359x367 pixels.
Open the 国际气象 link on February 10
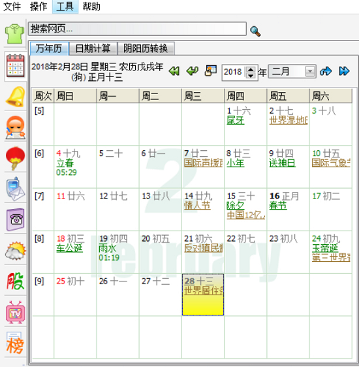(x=331, y=163)
